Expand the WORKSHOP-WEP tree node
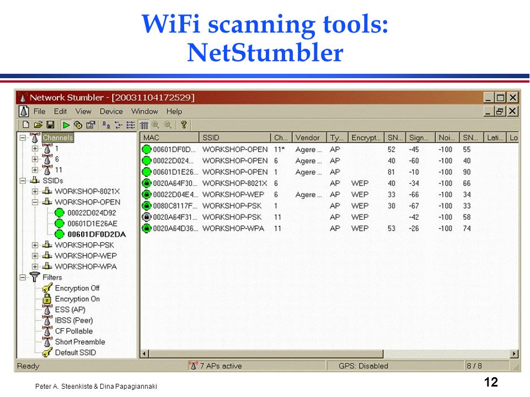The height and width of the screenshot is (397, 530). point(35,256)
